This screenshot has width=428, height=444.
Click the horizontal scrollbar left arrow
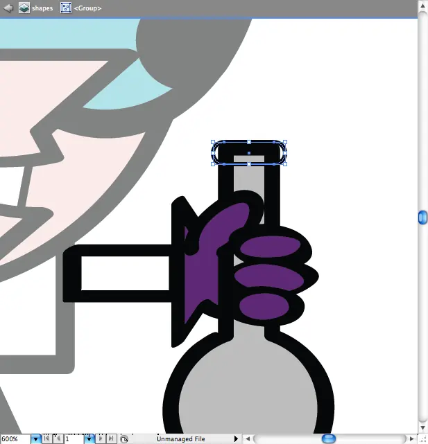pyautogui.click(x=248, y=439)
